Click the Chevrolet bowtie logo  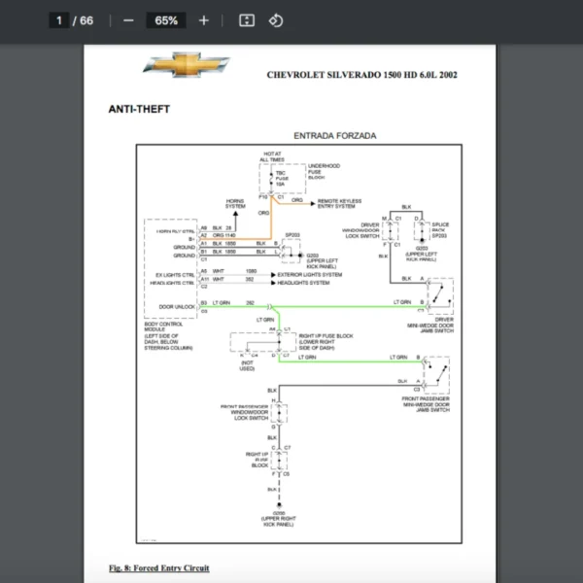(187, 65)
